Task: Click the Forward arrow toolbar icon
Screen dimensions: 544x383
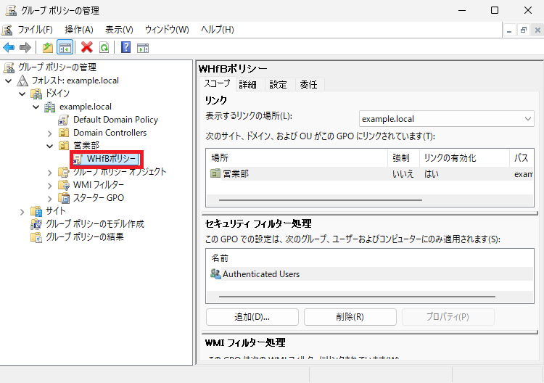Action: [x=25, y=47]
